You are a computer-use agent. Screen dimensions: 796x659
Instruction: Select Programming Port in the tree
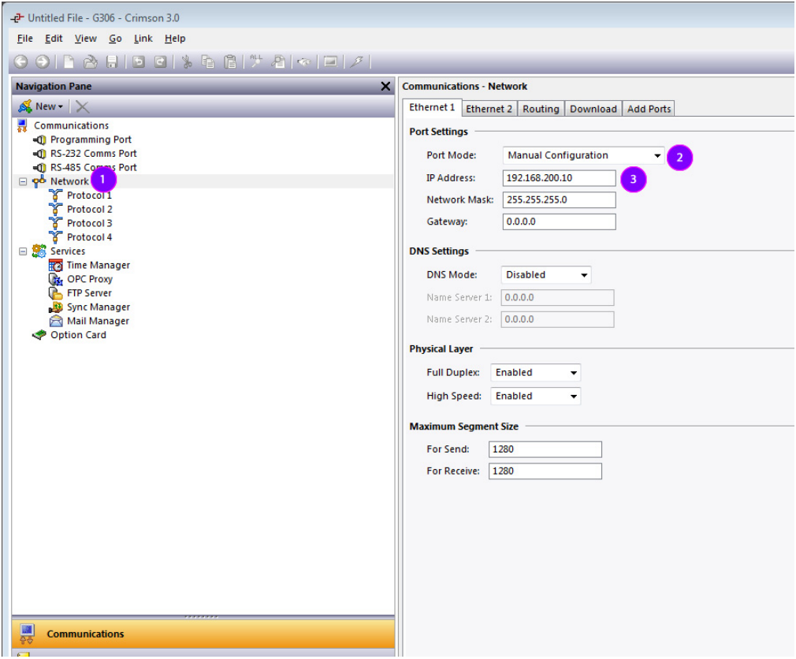pyautogui.click(x=91, y=140)
